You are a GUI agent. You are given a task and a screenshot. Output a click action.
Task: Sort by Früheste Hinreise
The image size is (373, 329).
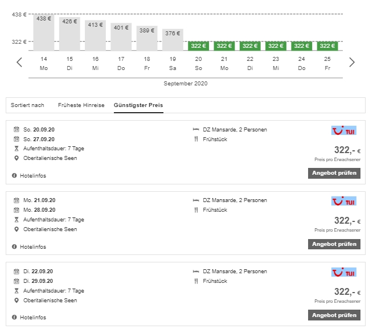click(81, 105)
